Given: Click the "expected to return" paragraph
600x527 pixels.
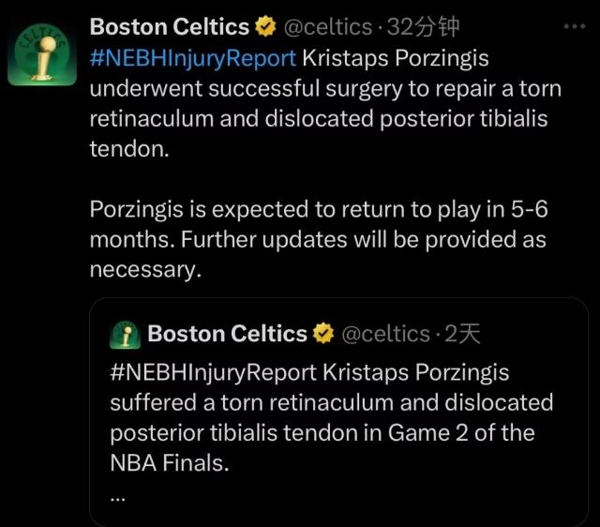Looking at the screenshot, I should [317, 239].
